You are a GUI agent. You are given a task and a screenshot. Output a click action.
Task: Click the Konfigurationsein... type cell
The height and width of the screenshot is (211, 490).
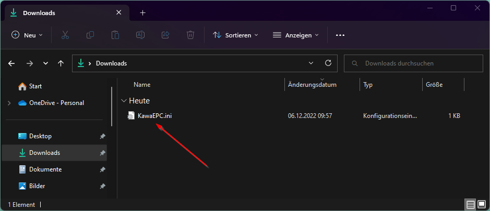tap(390, 116)
